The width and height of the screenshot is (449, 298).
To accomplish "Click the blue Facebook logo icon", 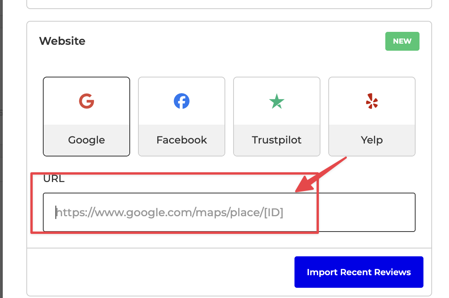I will 182,101.
